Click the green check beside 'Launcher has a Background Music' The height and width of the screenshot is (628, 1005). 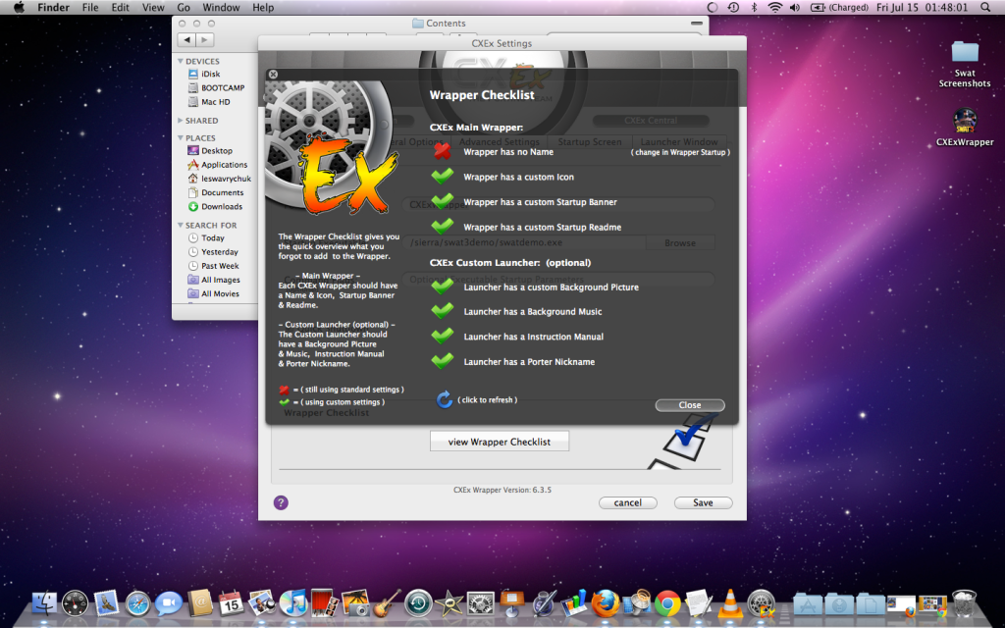pyautogui.click(x=443, y=311)
